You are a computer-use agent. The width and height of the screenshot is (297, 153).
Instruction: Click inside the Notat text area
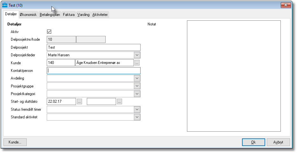click(234, 76)
